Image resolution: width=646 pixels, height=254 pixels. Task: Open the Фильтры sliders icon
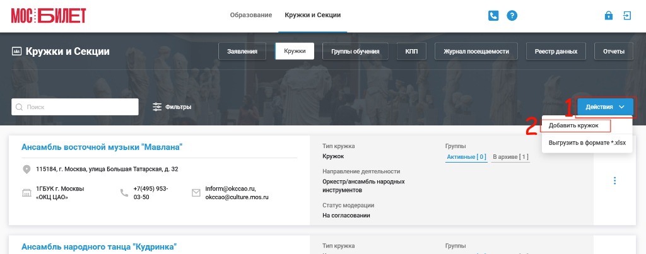coord(157,107)
